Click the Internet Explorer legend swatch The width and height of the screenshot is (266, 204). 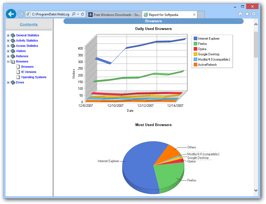coord(195,39)
